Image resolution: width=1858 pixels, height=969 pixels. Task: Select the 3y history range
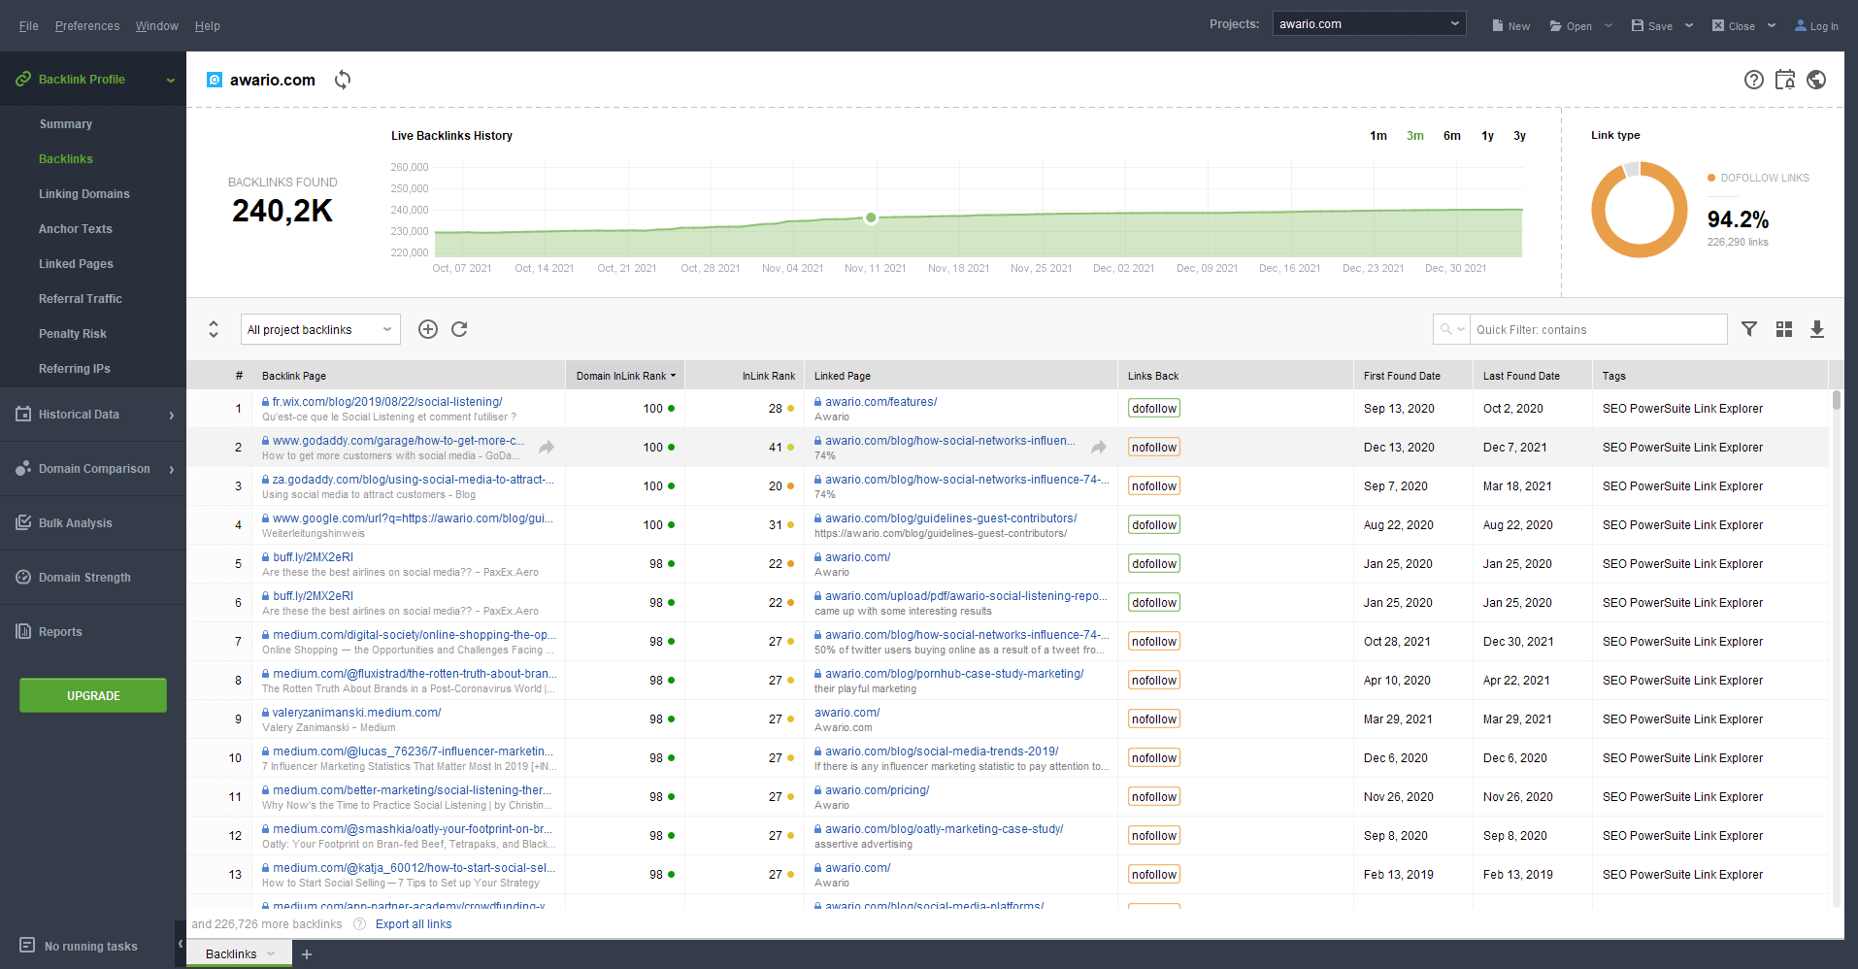[1520, 136]
